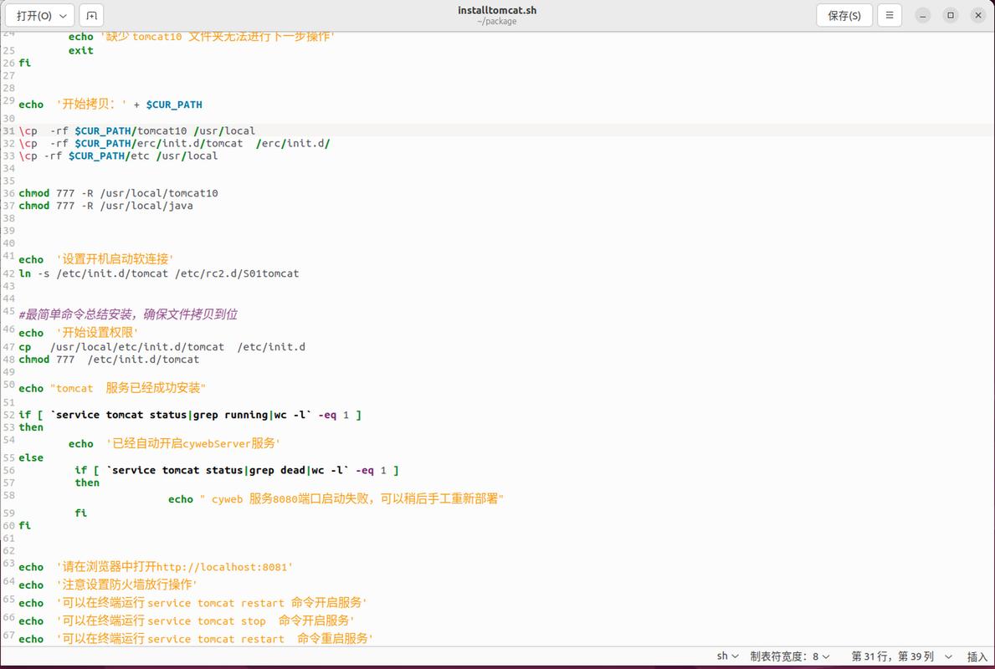Click text '$CUR_PATH/tomcat10 /usr/local' on line 31
Image resolution: width=995 pixels, height=669 pixels.
coord(165,130)
